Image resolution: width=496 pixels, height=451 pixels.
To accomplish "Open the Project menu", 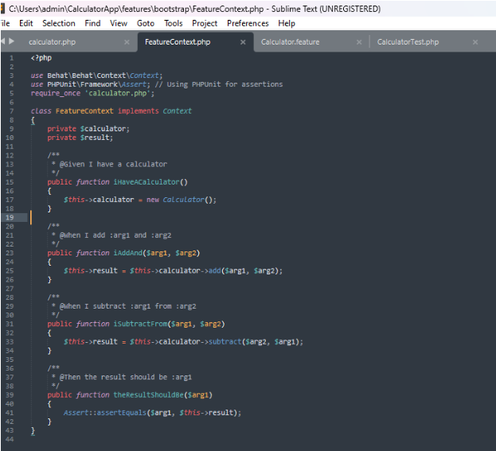I will point(205,24).
